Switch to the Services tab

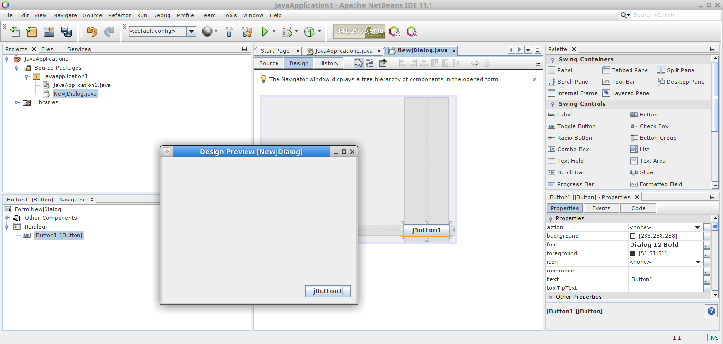pyautogui.click(x=79, y=49)
